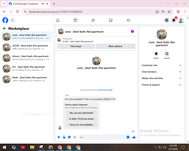The image size is (189, 151).
Task: Open YouTube app from the taskbar
Action: 23,147
